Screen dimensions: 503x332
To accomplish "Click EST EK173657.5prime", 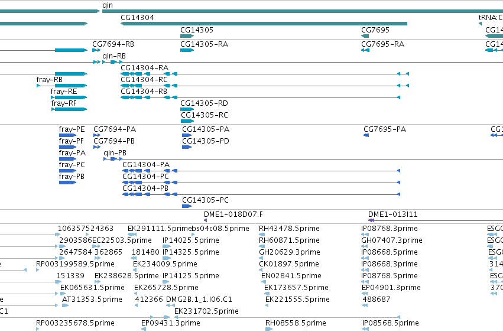I will coord(296,288).
